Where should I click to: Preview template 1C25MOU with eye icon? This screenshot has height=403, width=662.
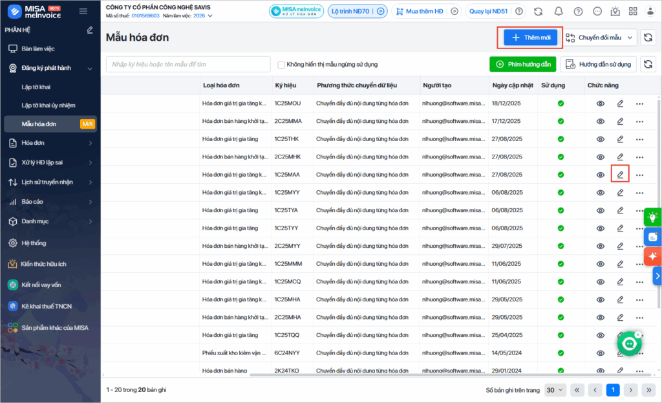point(601,103)
